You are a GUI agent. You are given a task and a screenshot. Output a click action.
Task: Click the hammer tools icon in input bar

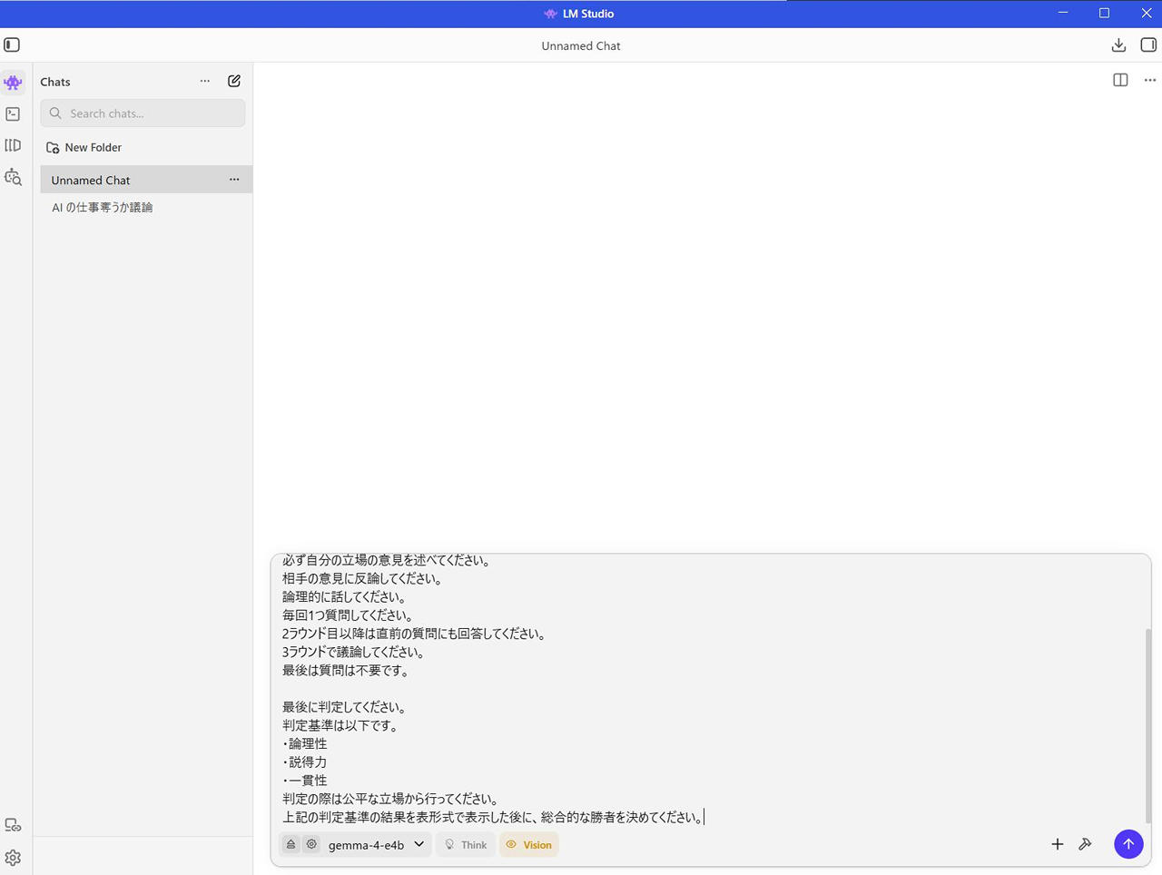point(1085,844)
